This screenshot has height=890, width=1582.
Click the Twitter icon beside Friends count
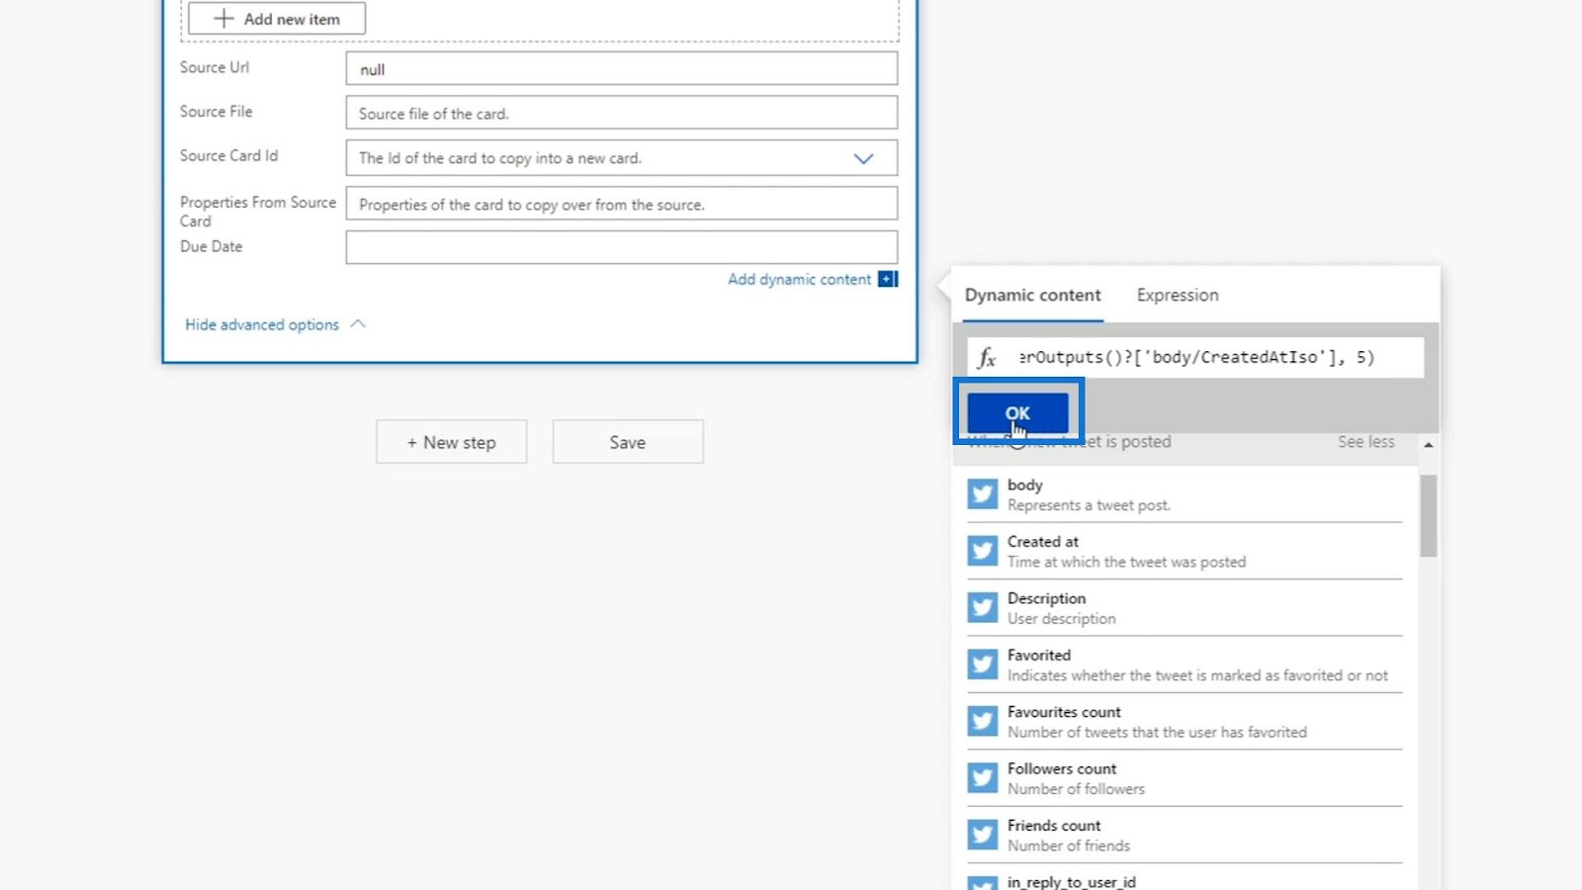pos(982,834)
